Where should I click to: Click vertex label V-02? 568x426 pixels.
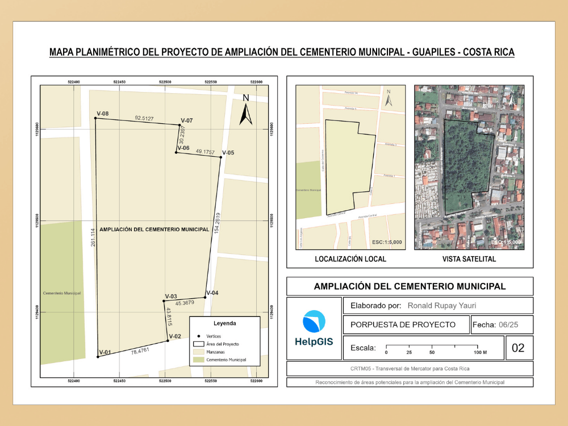click(x=175, y=336)
